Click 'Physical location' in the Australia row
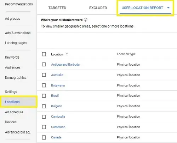This screenshot has height=143, width=177. [x=129, y=75]
